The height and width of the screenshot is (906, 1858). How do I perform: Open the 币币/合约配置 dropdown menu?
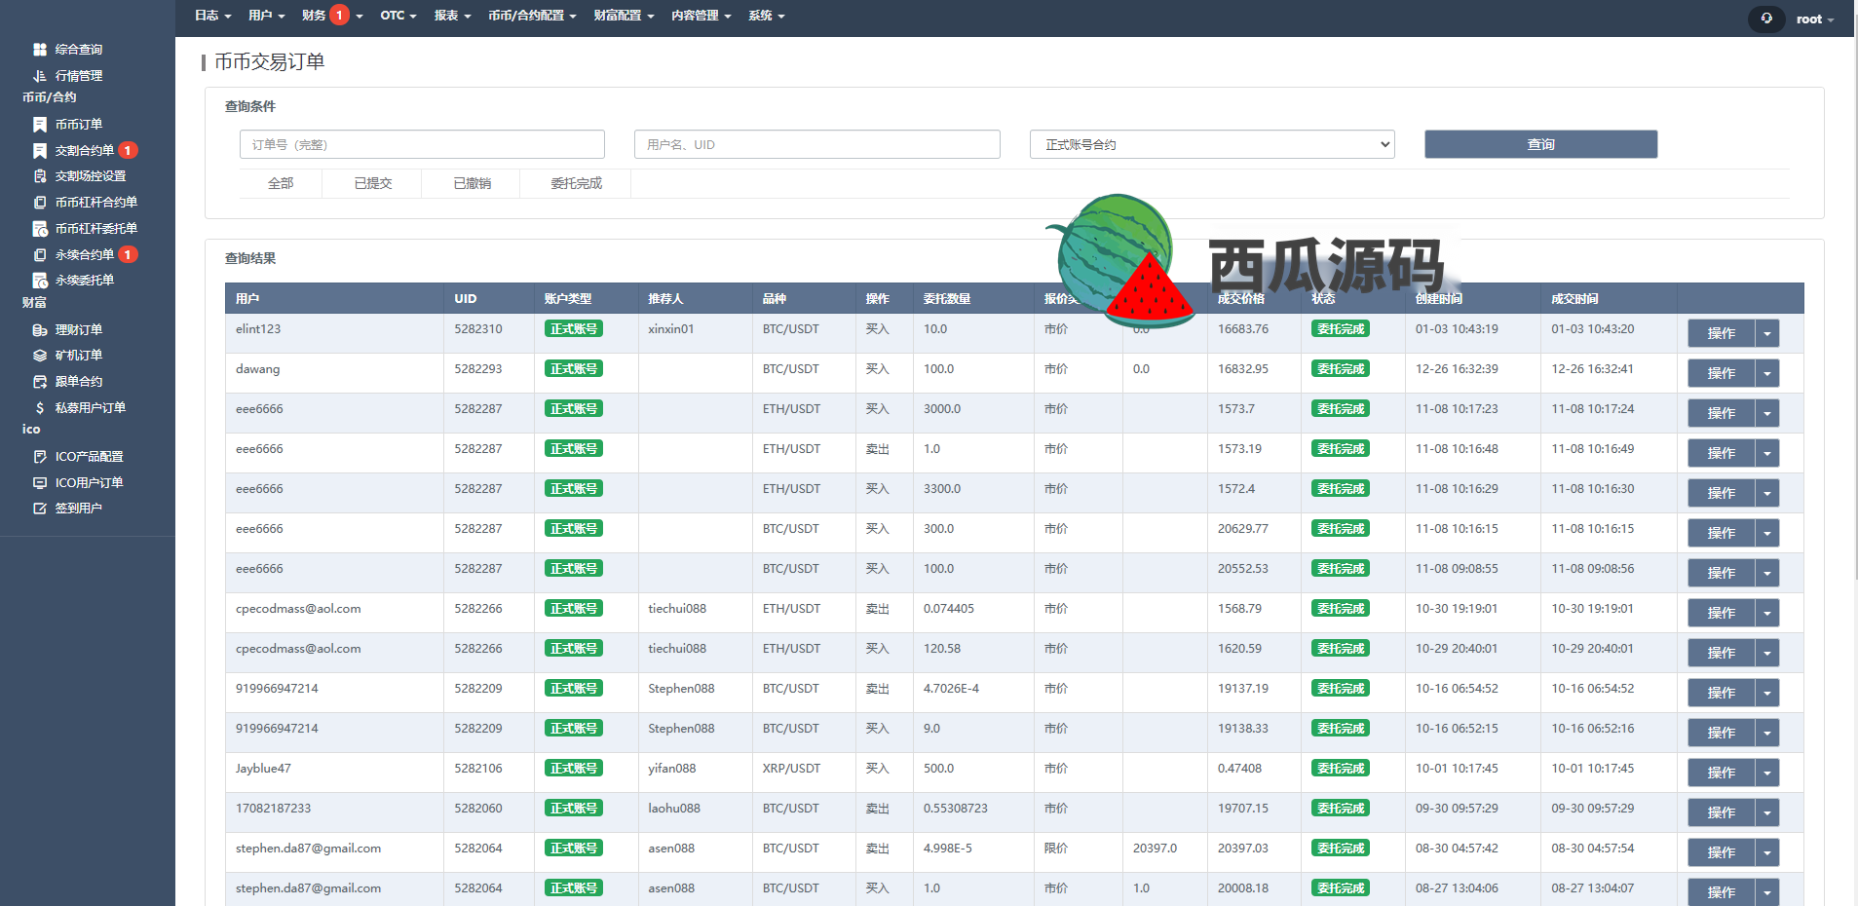(x=532, y=15)
